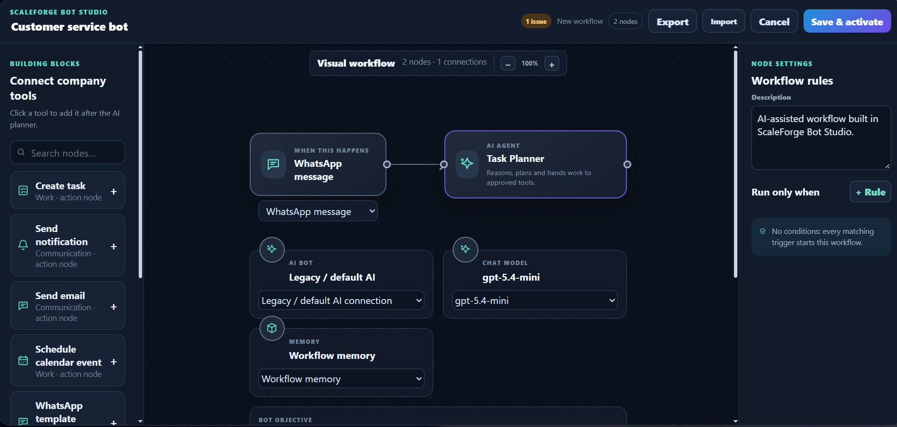Click the Run only when label
The width and height of the screenshot is (897, 427).
[785, 192]
